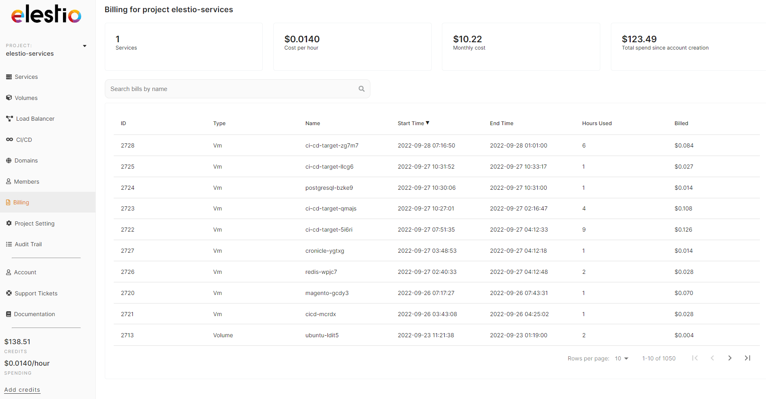Click the search magnifier icon
Image resolution: width=766 pixels, height=399 pixels.
coord(361,89)
